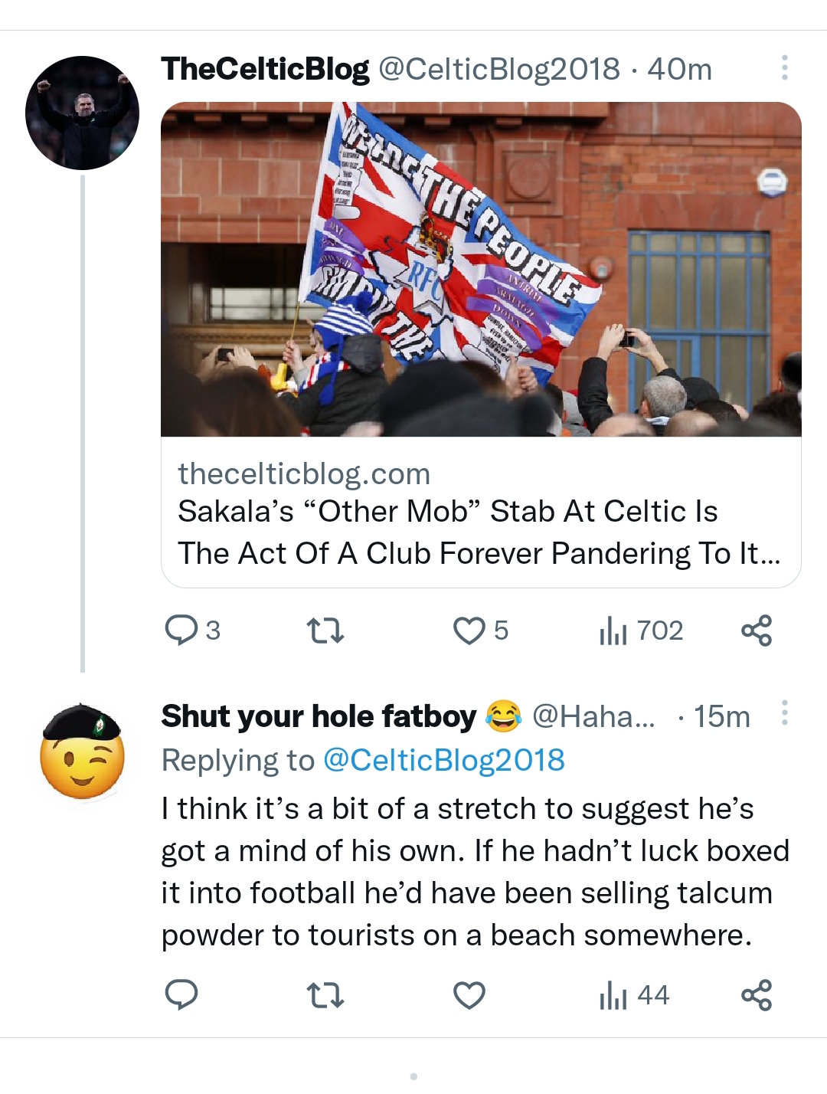Open TheCelticBlog's profile picture
827x1094 pixels.
tap(82, 113)
